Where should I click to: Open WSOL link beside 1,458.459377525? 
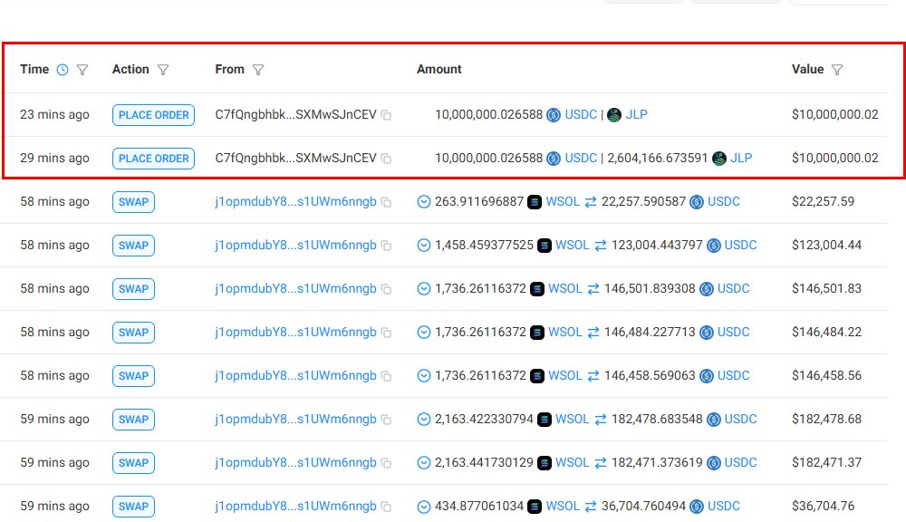(x=572, y=245)
